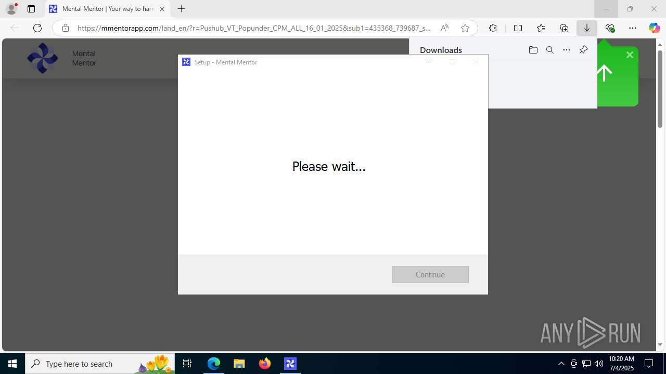Click the Mental Mentor site logo
Viewport: 666px width, 374px height.
(43, 58)
